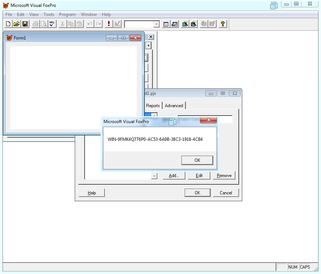Click the Remove button
The image size is (321, 274).
pos(224,176)
